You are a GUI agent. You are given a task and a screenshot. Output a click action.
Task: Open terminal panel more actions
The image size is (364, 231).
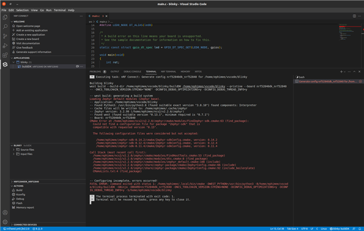click(x=349, y=72)
